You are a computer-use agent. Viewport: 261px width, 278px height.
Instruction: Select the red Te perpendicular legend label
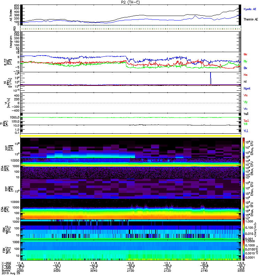pyautogui.click(x=246, y=121)
